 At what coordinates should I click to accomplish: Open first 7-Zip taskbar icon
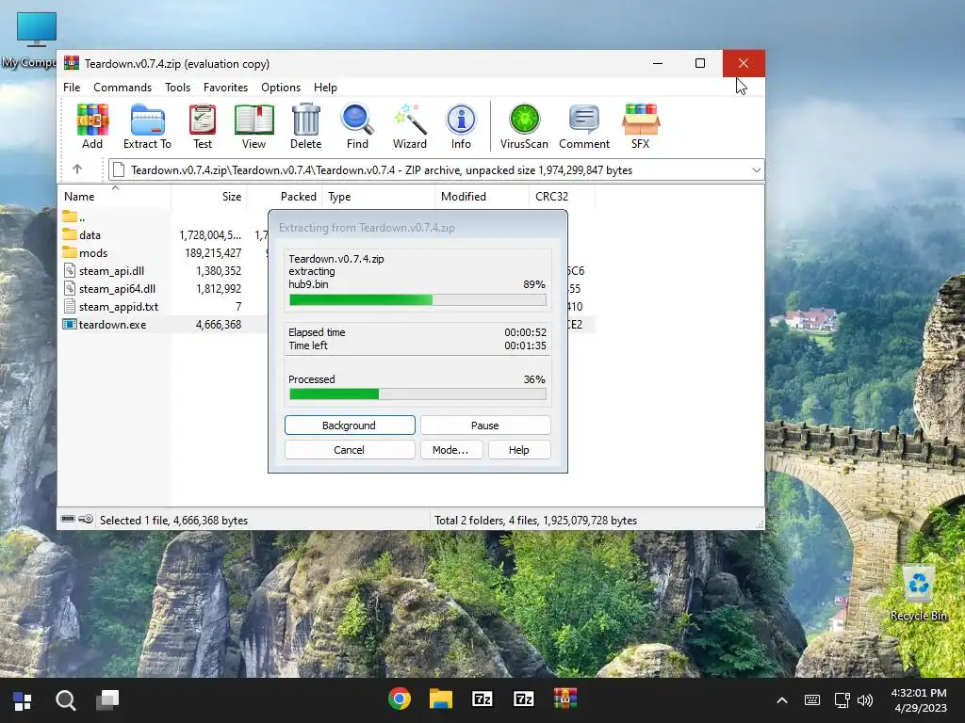482,699
